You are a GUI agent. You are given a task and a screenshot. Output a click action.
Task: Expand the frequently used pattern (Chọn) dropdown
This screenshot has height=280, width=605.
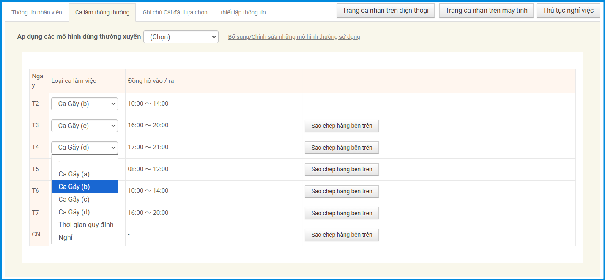coord(181,37)
